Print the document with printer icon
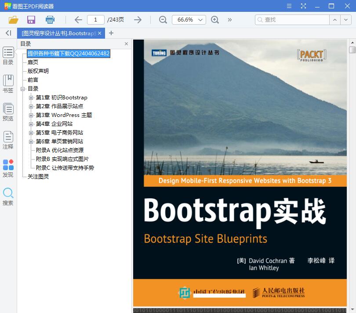Screen dimensions: 356x313 point(50,20)
